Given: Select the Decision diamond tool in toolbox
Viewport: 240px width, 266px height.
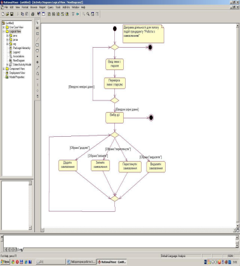Looking at the screenshot, I should (x=37, y=90).
